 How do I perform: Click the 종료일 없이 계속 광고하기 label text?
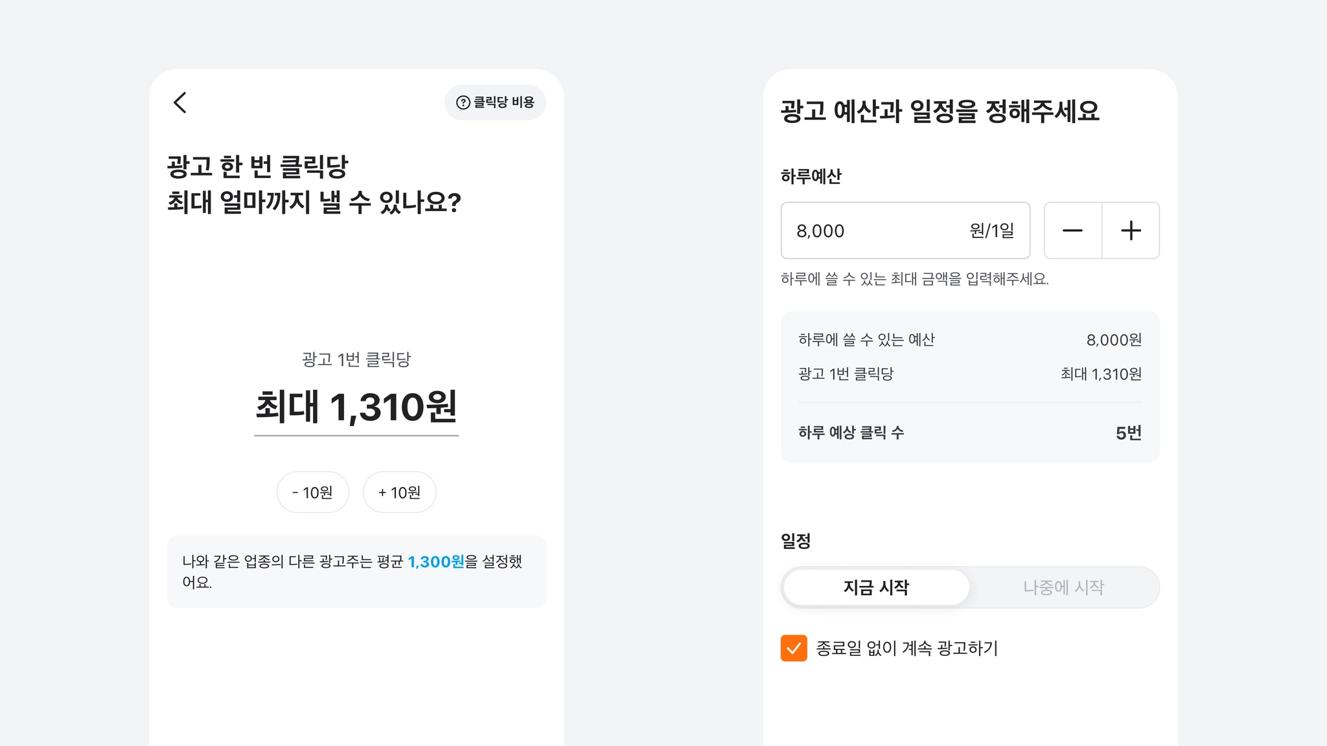click(x=906, y=648)
